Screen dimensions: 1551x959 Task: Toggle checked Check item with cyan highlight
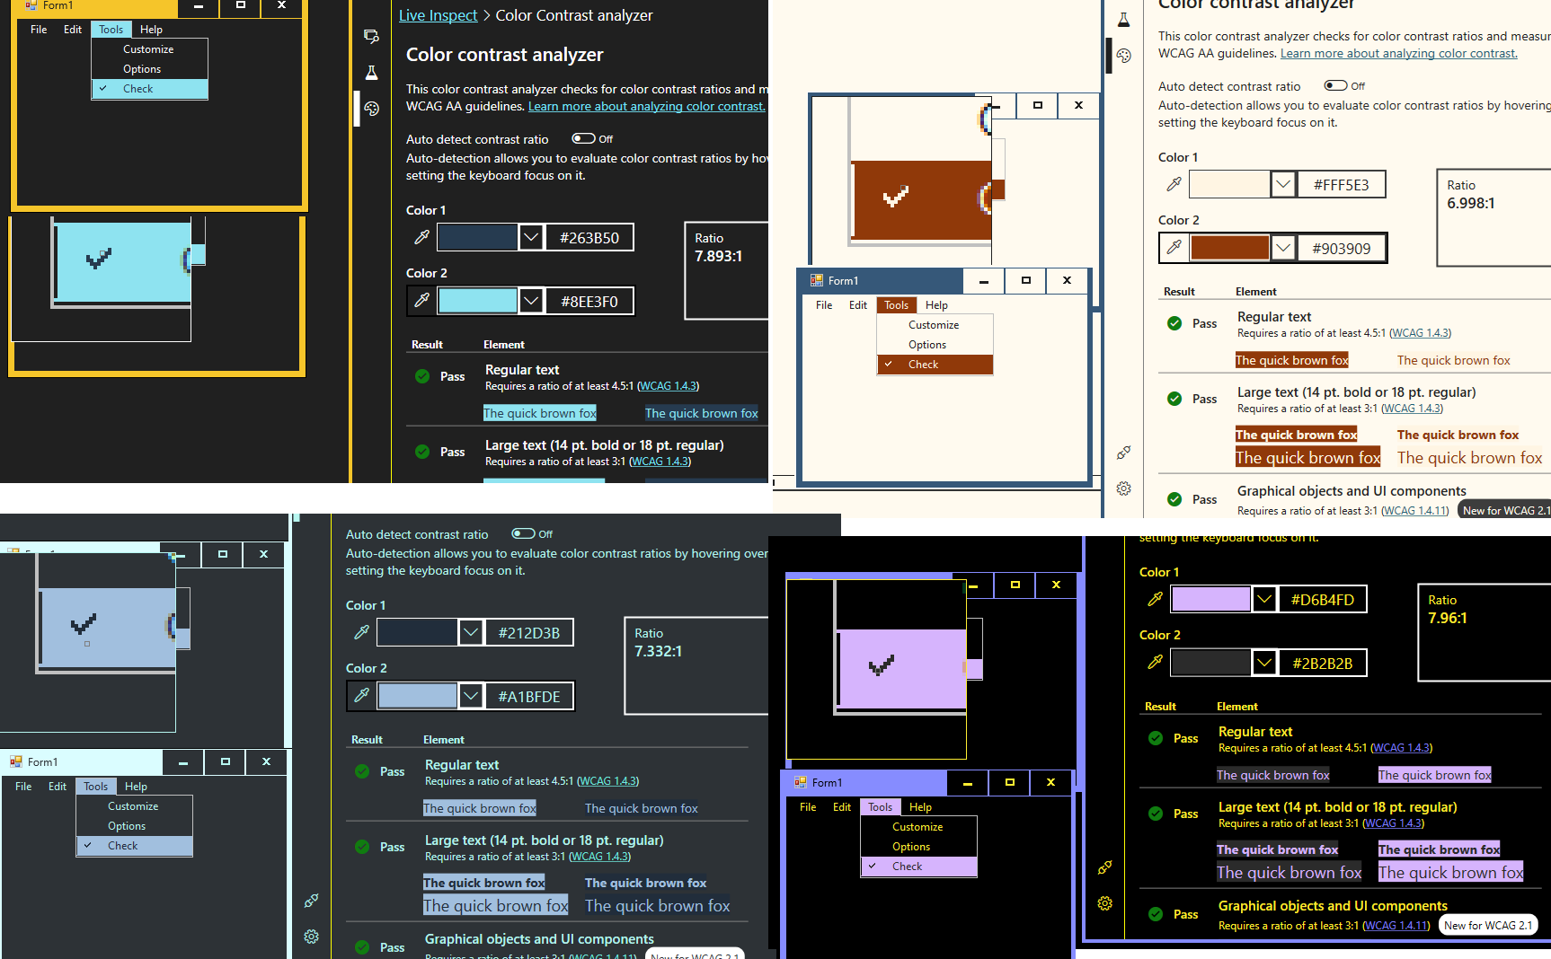150,89
